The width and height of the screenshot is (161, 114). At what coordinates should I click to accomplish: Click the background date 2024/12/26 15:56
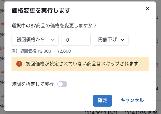click(141, 113)
